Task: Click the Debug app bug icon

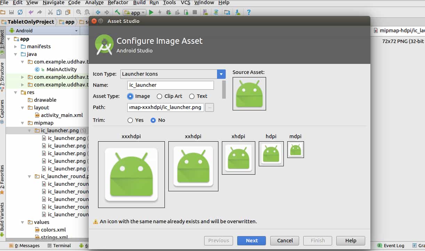Action: (168, 12)
